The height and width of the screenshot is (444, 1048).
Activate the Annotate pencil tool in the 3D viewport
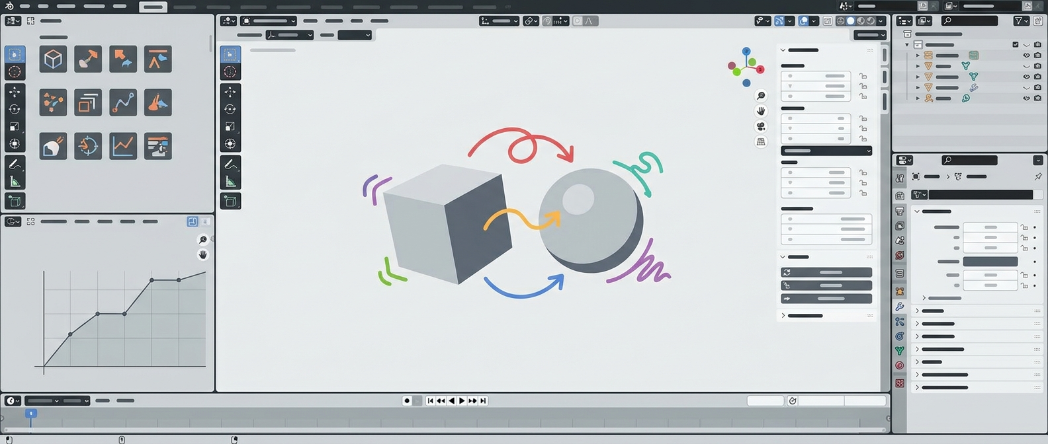[230, 164]
